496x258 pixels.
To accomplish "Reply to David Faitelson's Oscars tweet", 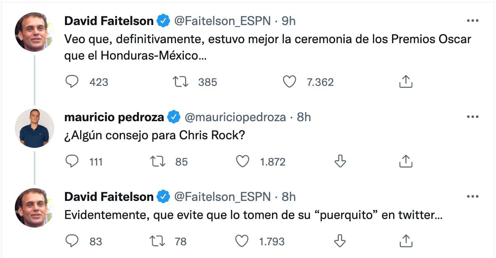I will point(72,82).
